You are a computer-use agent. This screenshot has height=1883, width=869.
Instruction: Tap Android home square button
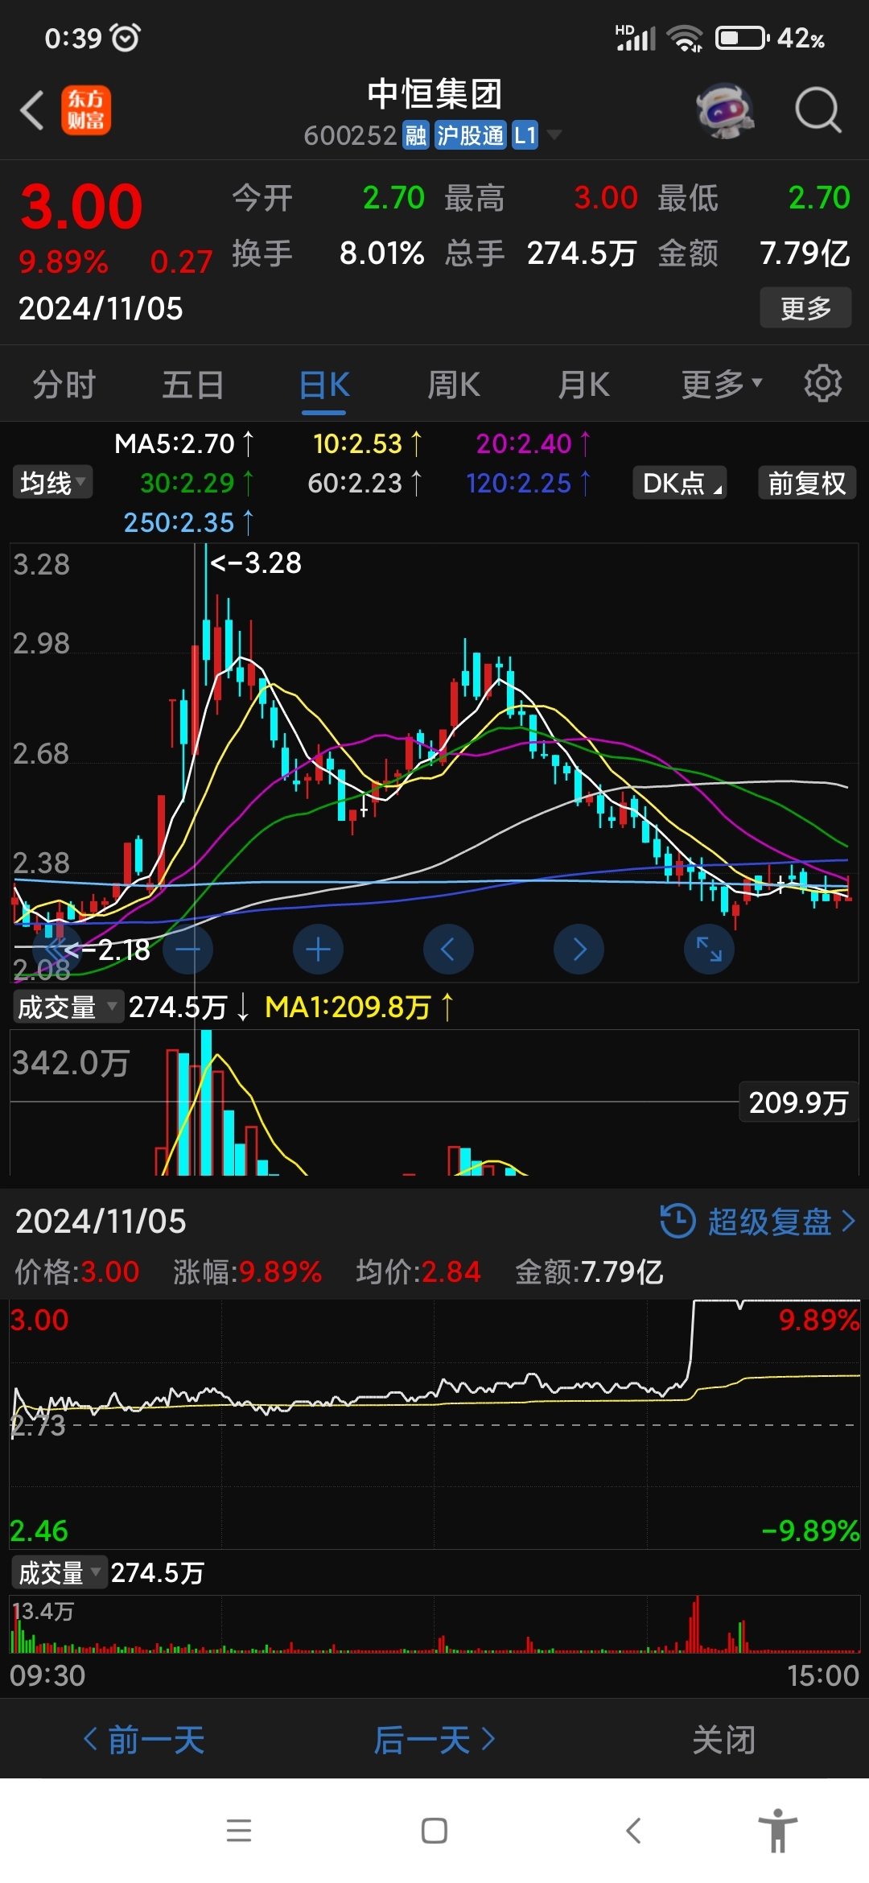pos(434,1831)
